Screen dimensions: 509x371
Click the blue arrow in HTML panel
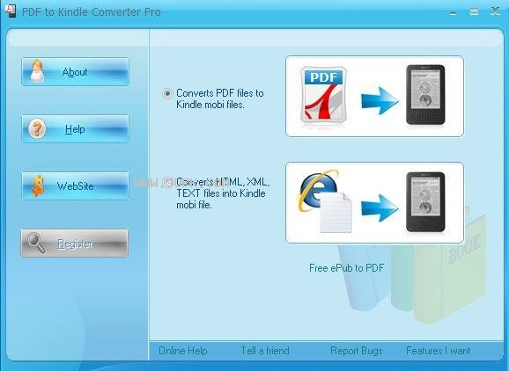click(380, 207)
